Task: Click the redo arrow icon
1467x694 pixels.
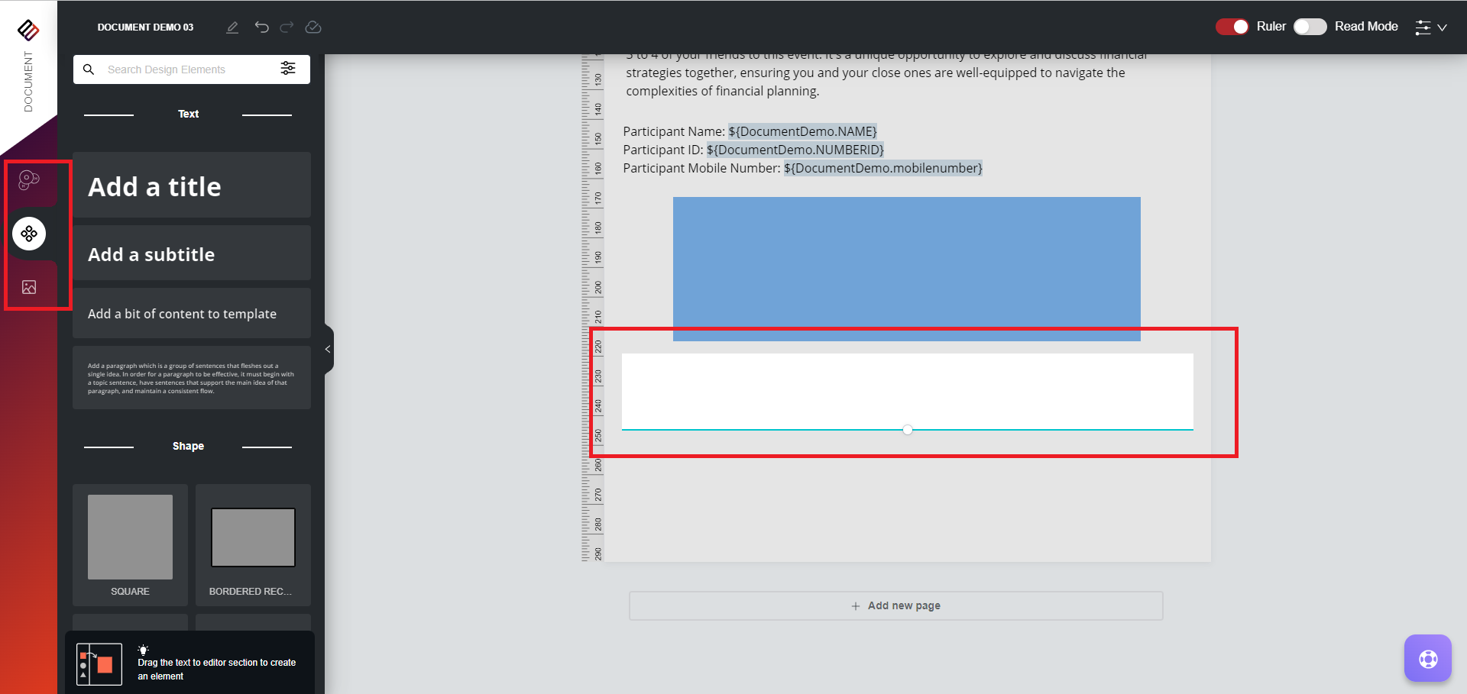Action: point(287,27)
